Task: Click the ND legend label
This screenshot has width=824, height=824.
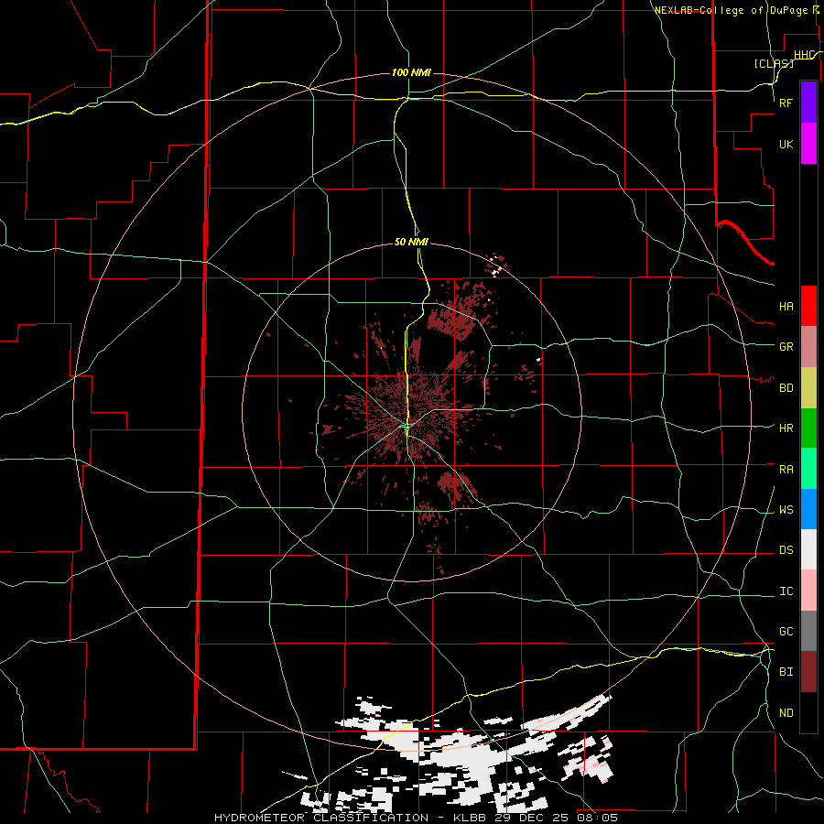Action: (786, 713)
